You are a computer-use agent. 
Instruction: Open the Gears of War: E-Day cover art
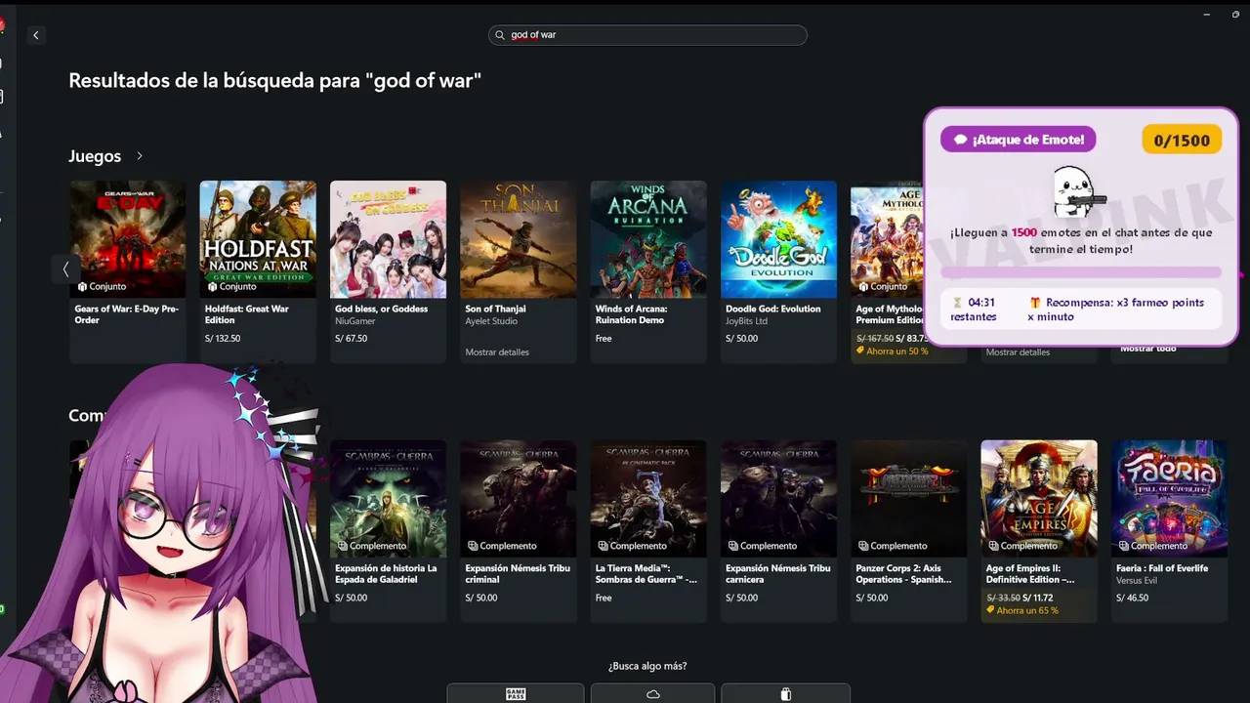pyautogui.click(x=127, y=239)
